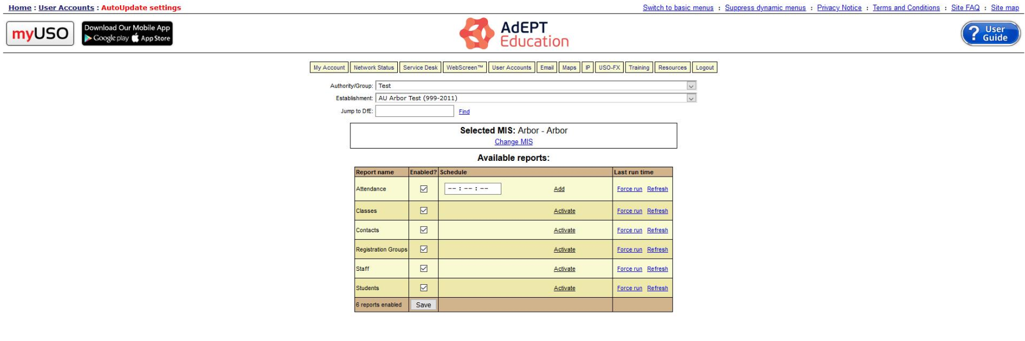Open the Training menu
Viewport: 1025px width, 341px height.
pyautogui.click(x=639, y=67)
